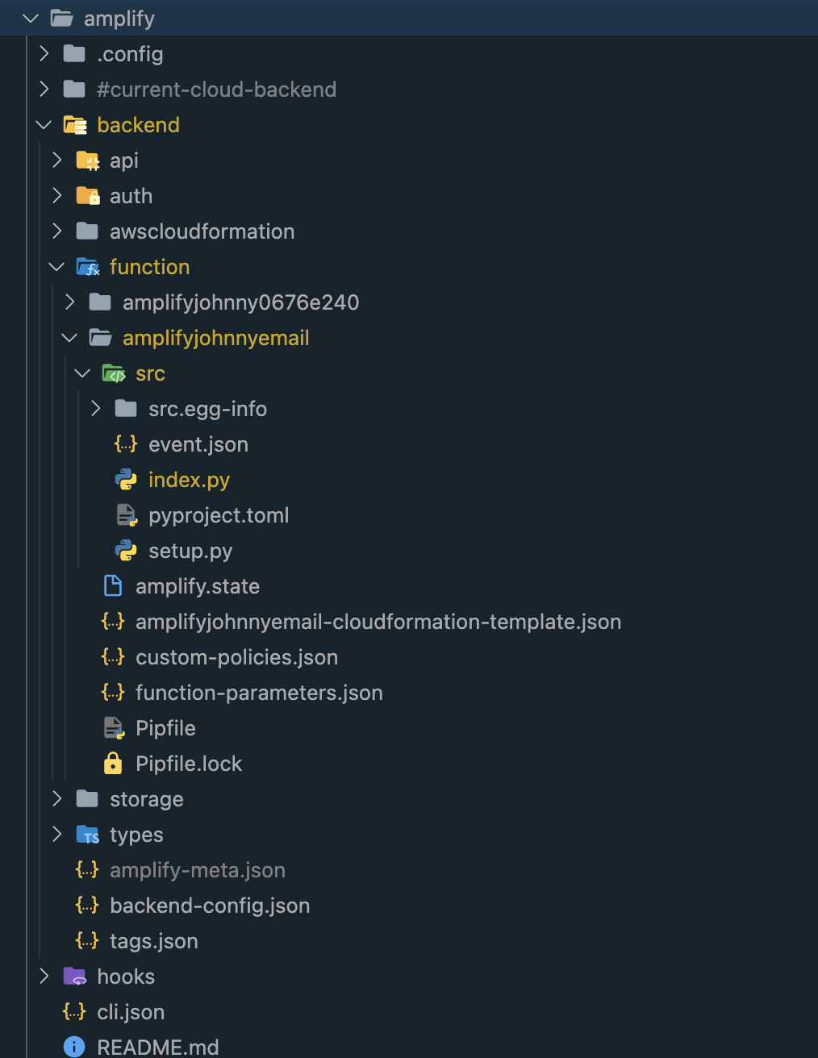Viewport: 818px width, 1058px height.
Task: Click the TypeScript icon on the types folder
Action: tap(87, 834)
